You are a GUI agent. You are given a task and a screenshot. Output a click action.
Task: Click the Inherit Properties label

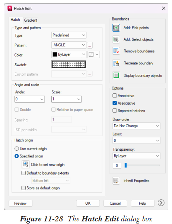136,180
